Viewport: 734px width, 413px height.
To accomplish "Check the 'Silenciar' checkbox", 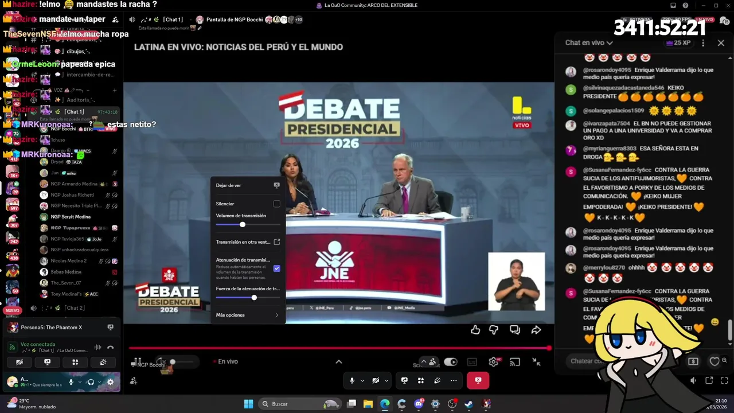I will click(x=276, y=204).
